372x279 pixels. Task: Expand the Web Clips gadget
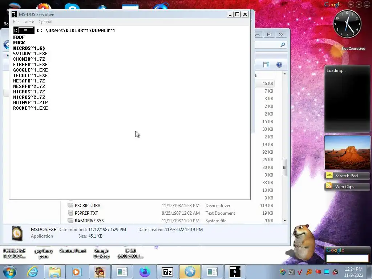[x=347, y=187]
